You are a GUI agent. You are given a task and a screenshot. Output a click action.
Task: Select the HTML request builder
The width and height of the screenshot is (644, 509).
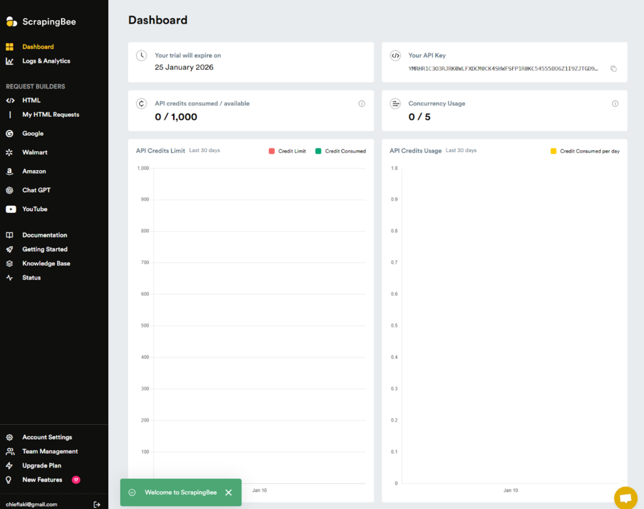pos(31,101)
